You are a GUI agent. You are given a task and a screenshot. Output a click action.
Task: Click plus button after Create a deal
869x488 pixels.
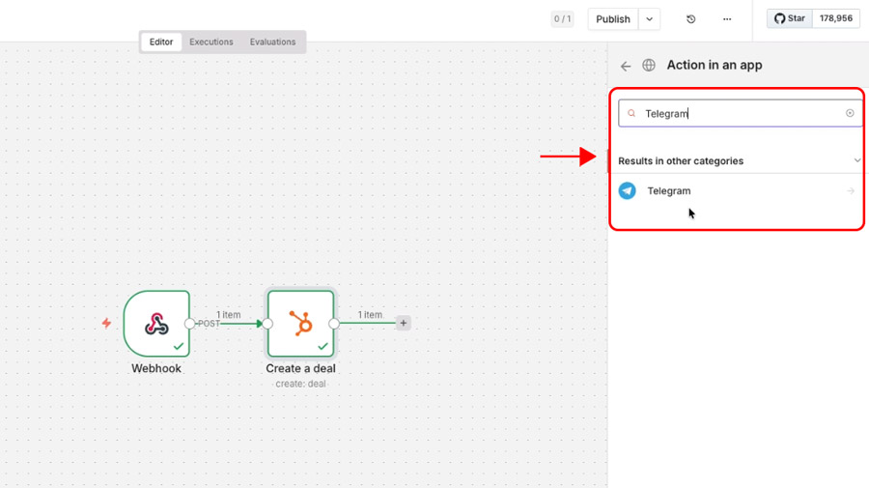404,323
